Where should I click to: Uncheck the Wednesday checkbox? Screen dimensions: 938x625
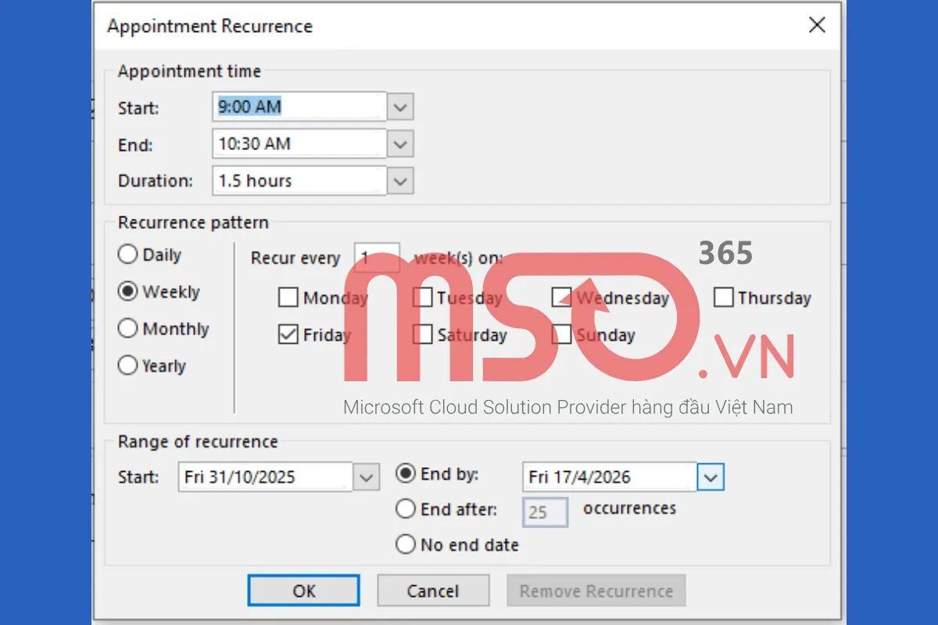(x=561, y=297)
